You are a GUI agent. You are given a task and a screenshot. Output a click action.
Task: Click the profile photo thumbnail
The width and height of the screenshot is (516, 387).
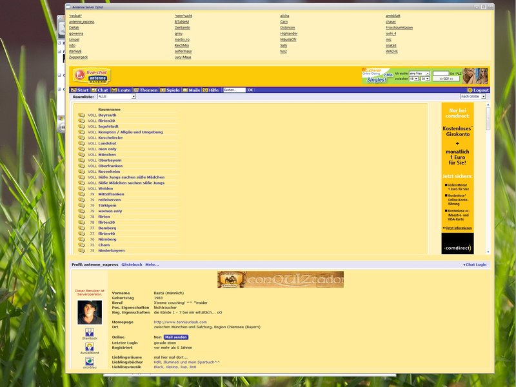pyautogui.click(x=90, y=312)
